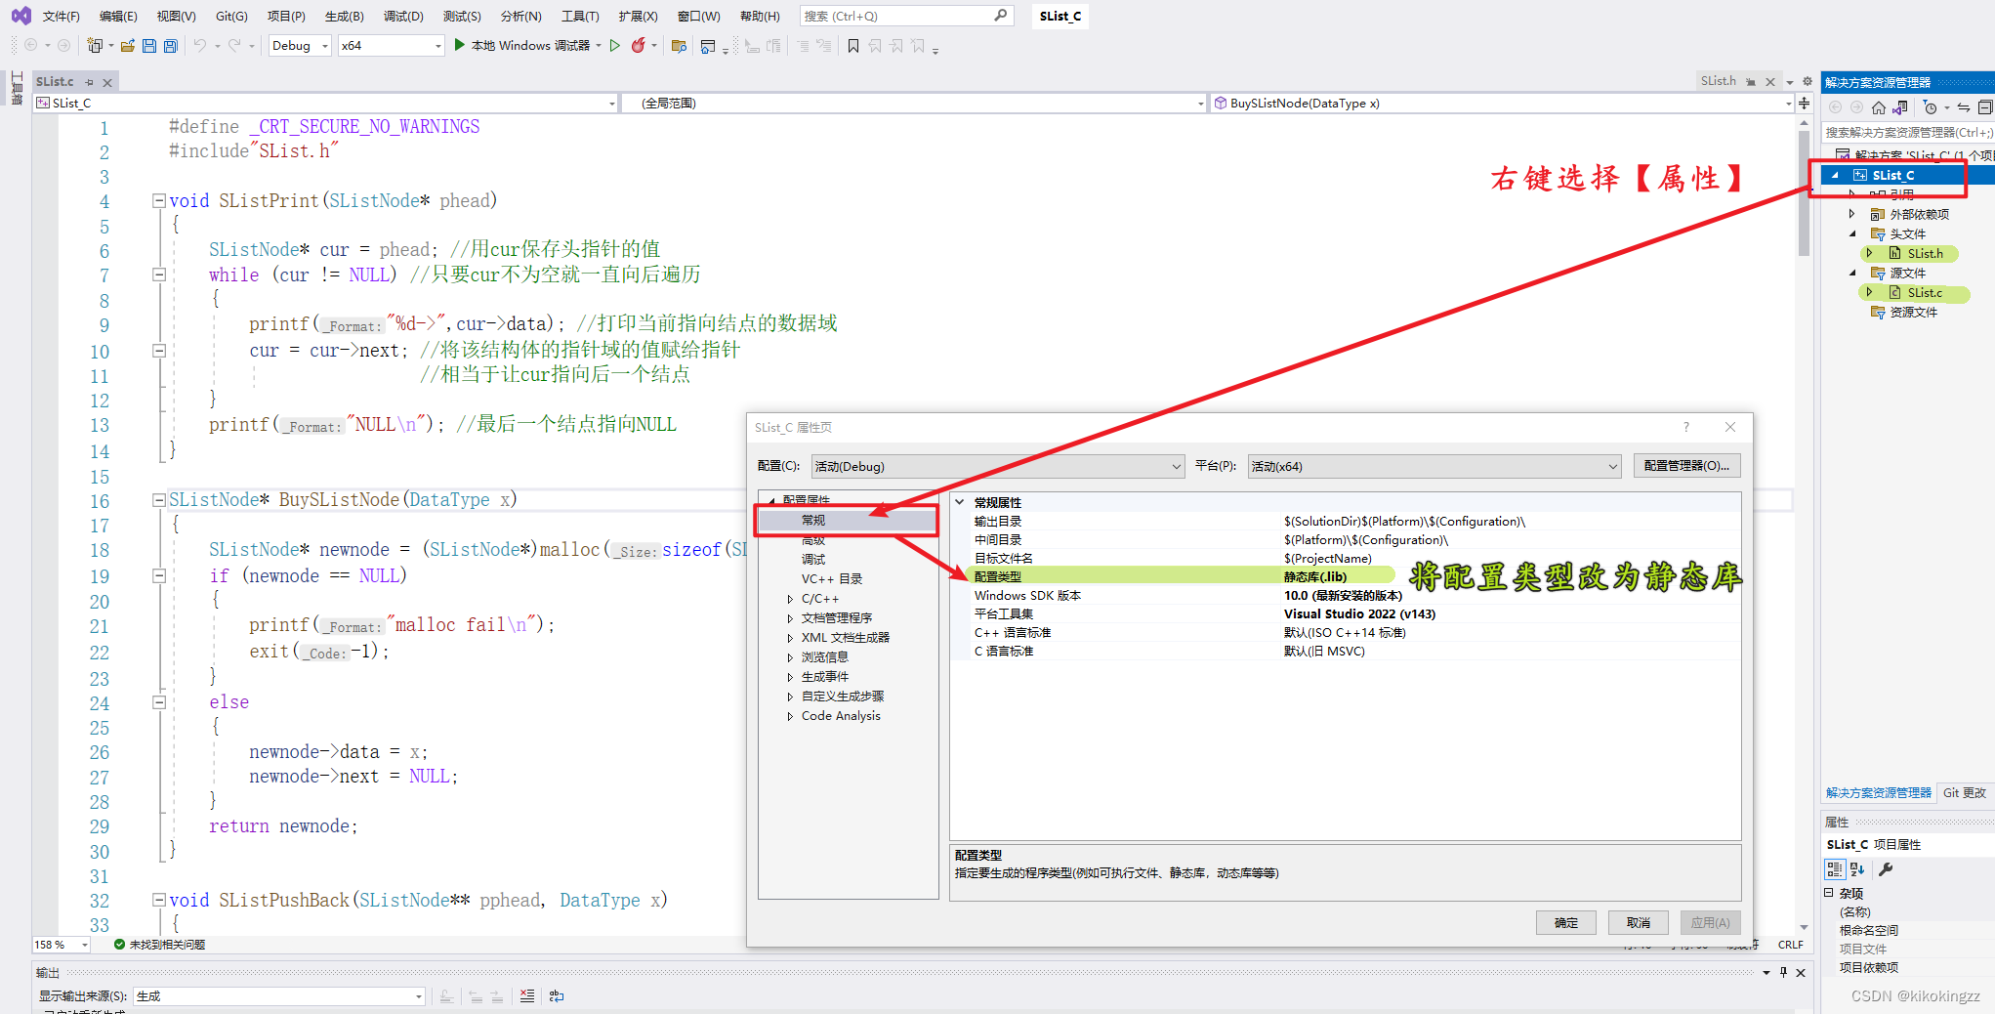
Task: Click the sync with active document icon
Action: pos(1964,107)
